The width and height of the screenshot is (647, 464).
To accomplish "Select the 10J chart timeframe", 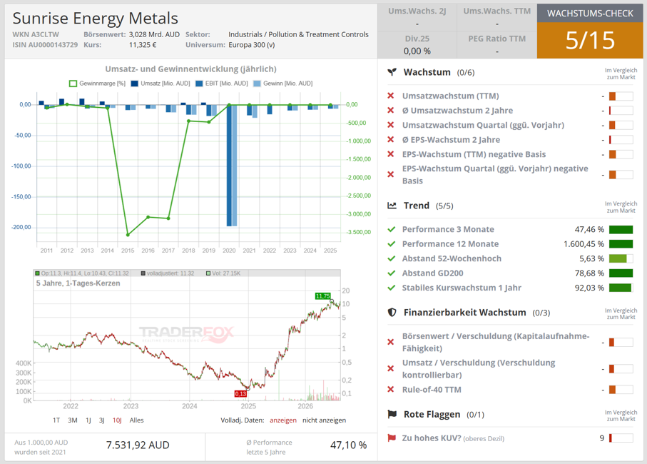I will coord(117,420).
